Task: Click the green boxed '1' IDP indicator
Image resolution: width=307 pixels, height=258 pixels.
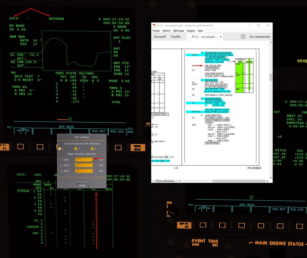Action: (x=70, y=119)
